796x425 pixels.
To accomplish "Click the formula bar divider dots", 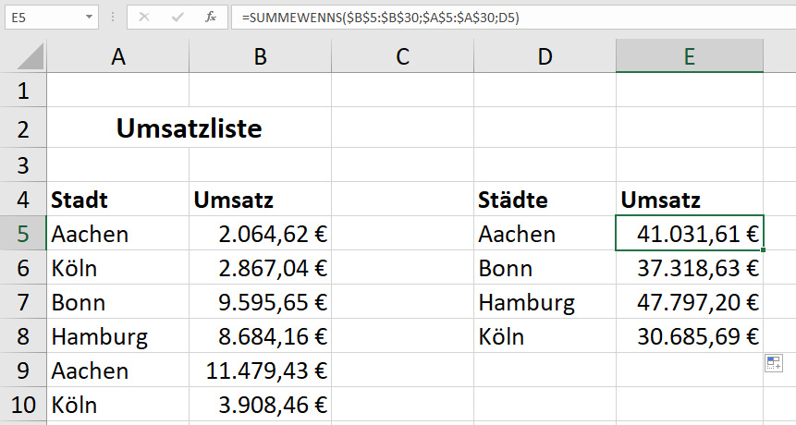I will pos(113,18).
